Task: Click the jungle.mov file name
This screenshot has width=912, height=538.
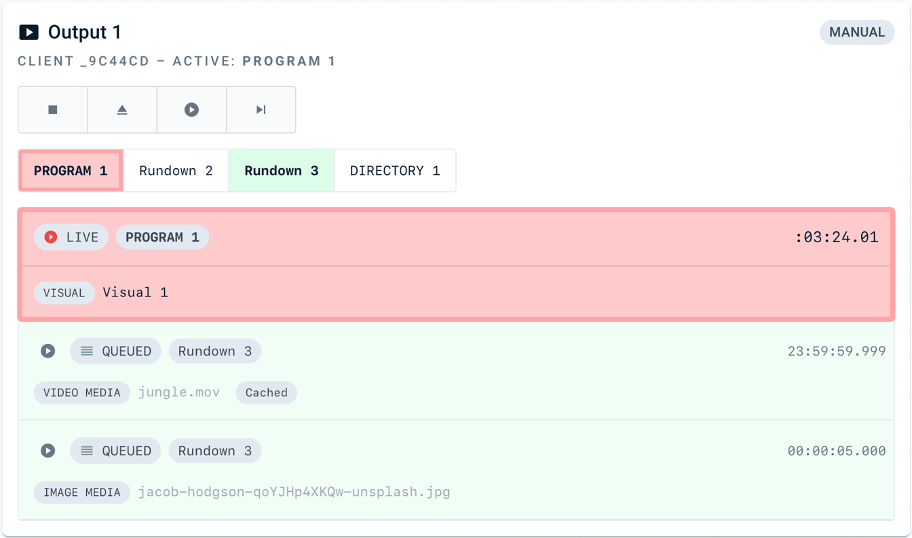Action: point(179,392)
